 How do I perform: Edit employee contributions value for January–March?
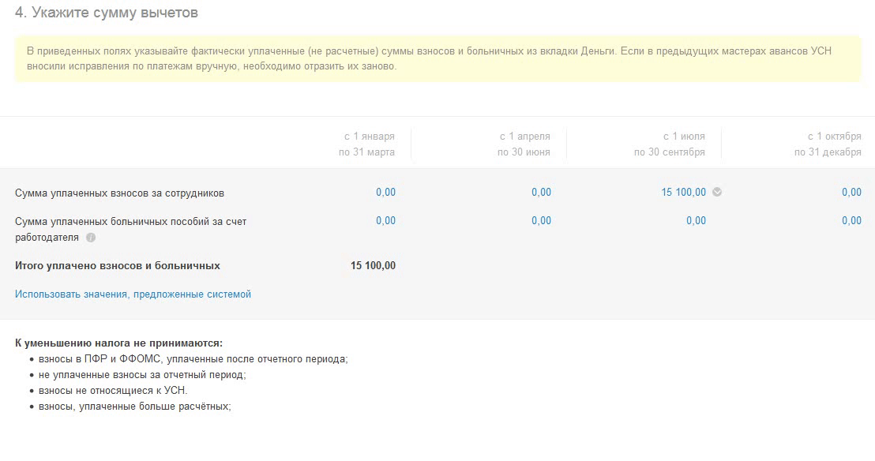385,193
